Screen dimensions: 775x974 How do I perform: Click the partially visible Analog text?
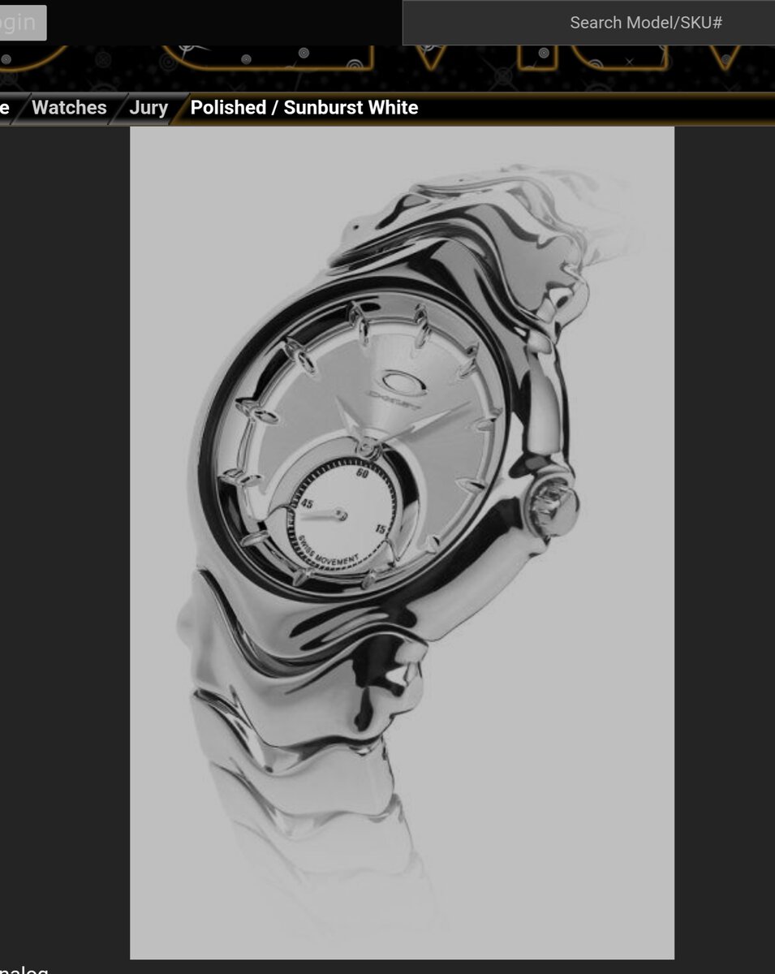pyautogui.click(x=24, y=970)
